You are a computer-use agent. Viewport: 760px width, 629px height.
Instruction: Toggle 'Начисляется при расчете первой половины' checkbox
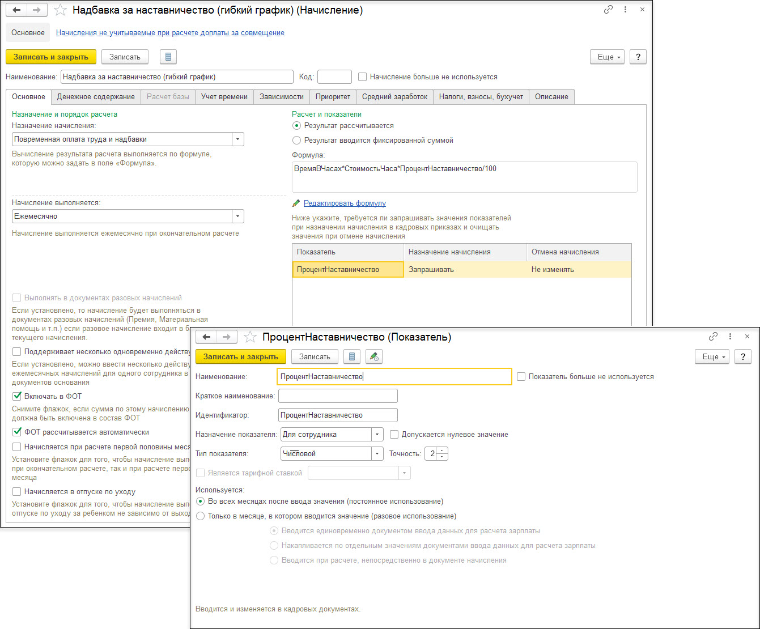pos(17,447)
